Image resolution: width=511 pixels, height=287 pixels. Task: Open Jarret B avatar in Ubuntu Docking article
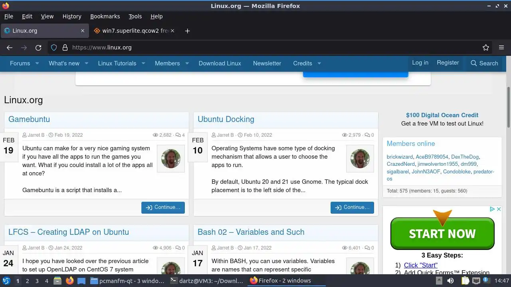[x=360, y=159]
